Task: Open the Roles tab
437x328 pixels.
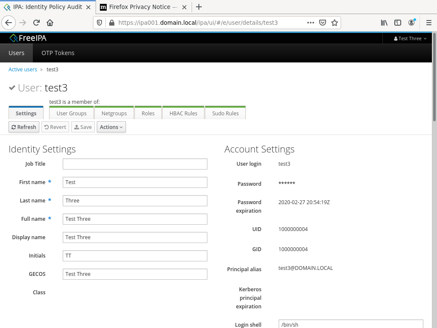Action: click(x=148, y=113)
